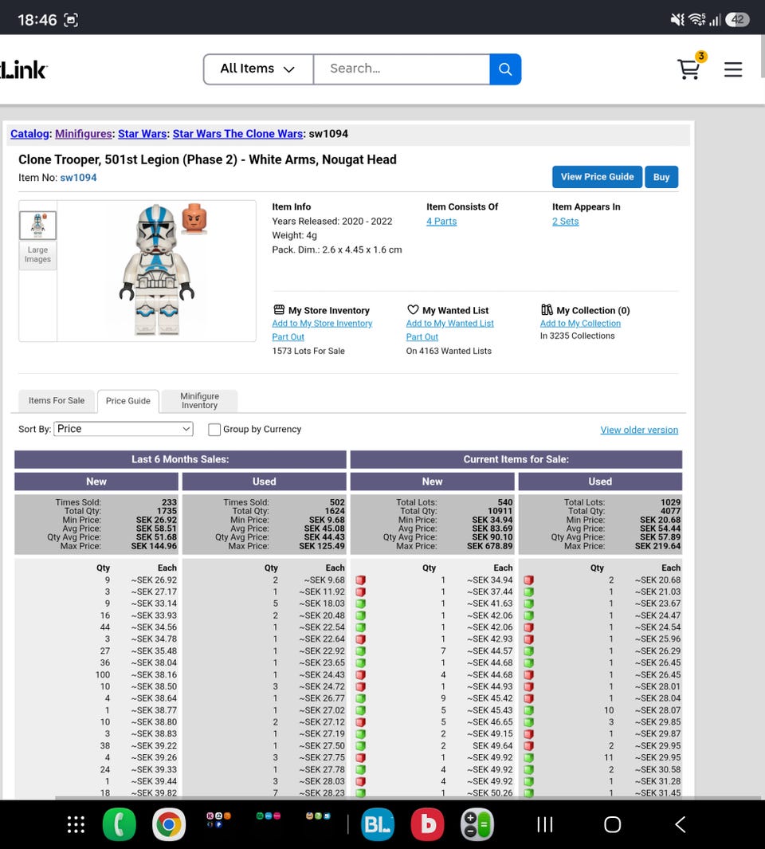Click the View Price Guide button
Screen dimensions: 765x849
pos(597,177)
